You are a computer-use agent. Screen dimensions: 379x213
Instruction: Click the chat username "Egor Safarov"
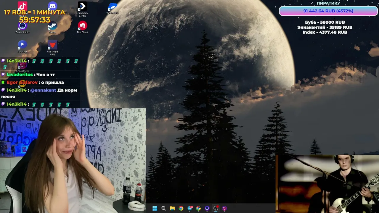(x=22, y=82)
